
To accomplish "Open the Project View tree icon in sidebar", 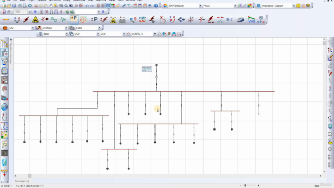I will [x=5, y=43].
